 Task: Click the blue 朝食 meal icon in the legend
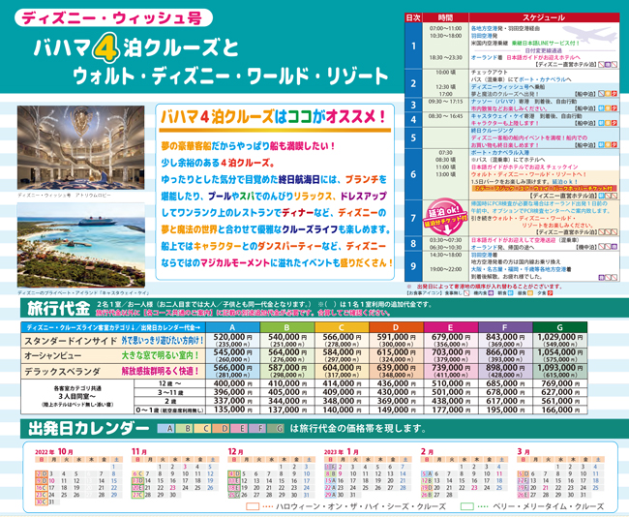(510, 293)
